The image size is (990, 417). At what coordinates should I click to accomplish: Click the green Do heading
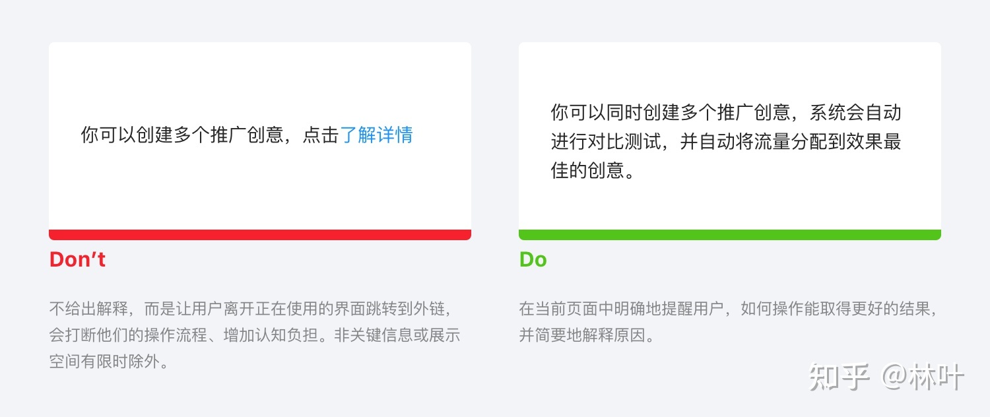click(x=533, y=259)
